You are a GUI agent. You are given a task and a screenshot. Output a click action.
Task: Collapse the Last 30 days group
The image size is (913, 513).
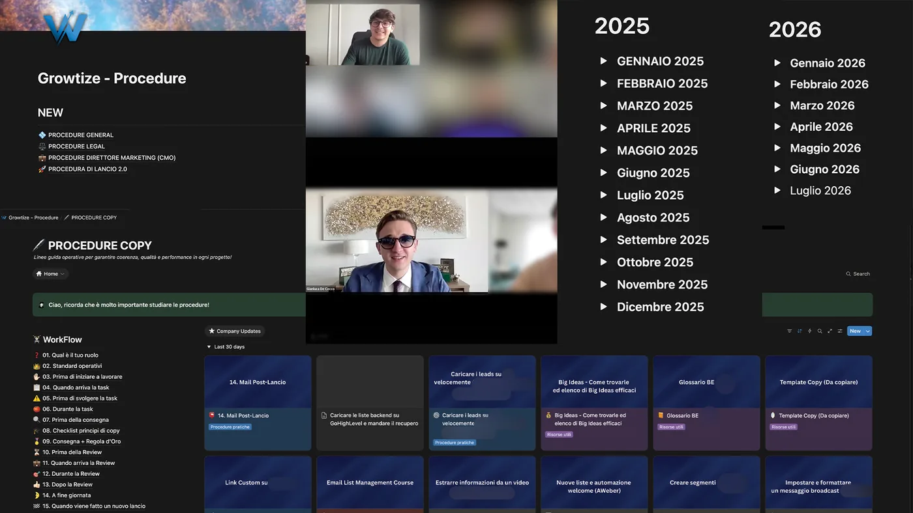[209, 347]
